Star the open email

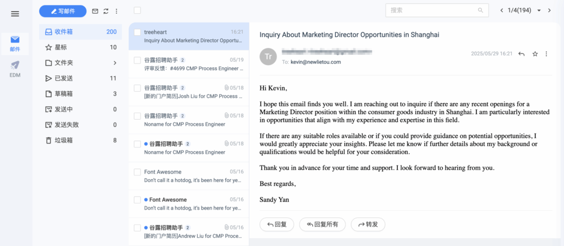tap(535, 54)
